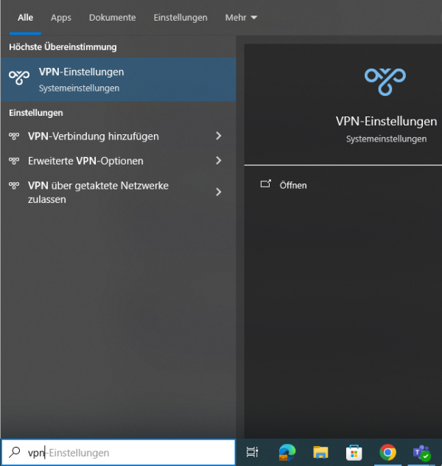Click Öffnen in the preview pane
This screenshot has width=442, height=466.
coord(293,185)
